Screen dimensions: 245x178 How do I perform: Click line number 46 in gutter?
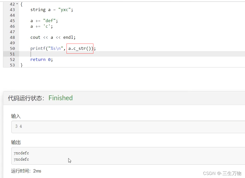click(12, 26)
